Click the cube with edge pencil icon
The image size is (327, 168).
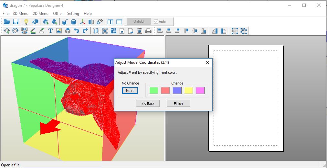[x=65, y=21]
